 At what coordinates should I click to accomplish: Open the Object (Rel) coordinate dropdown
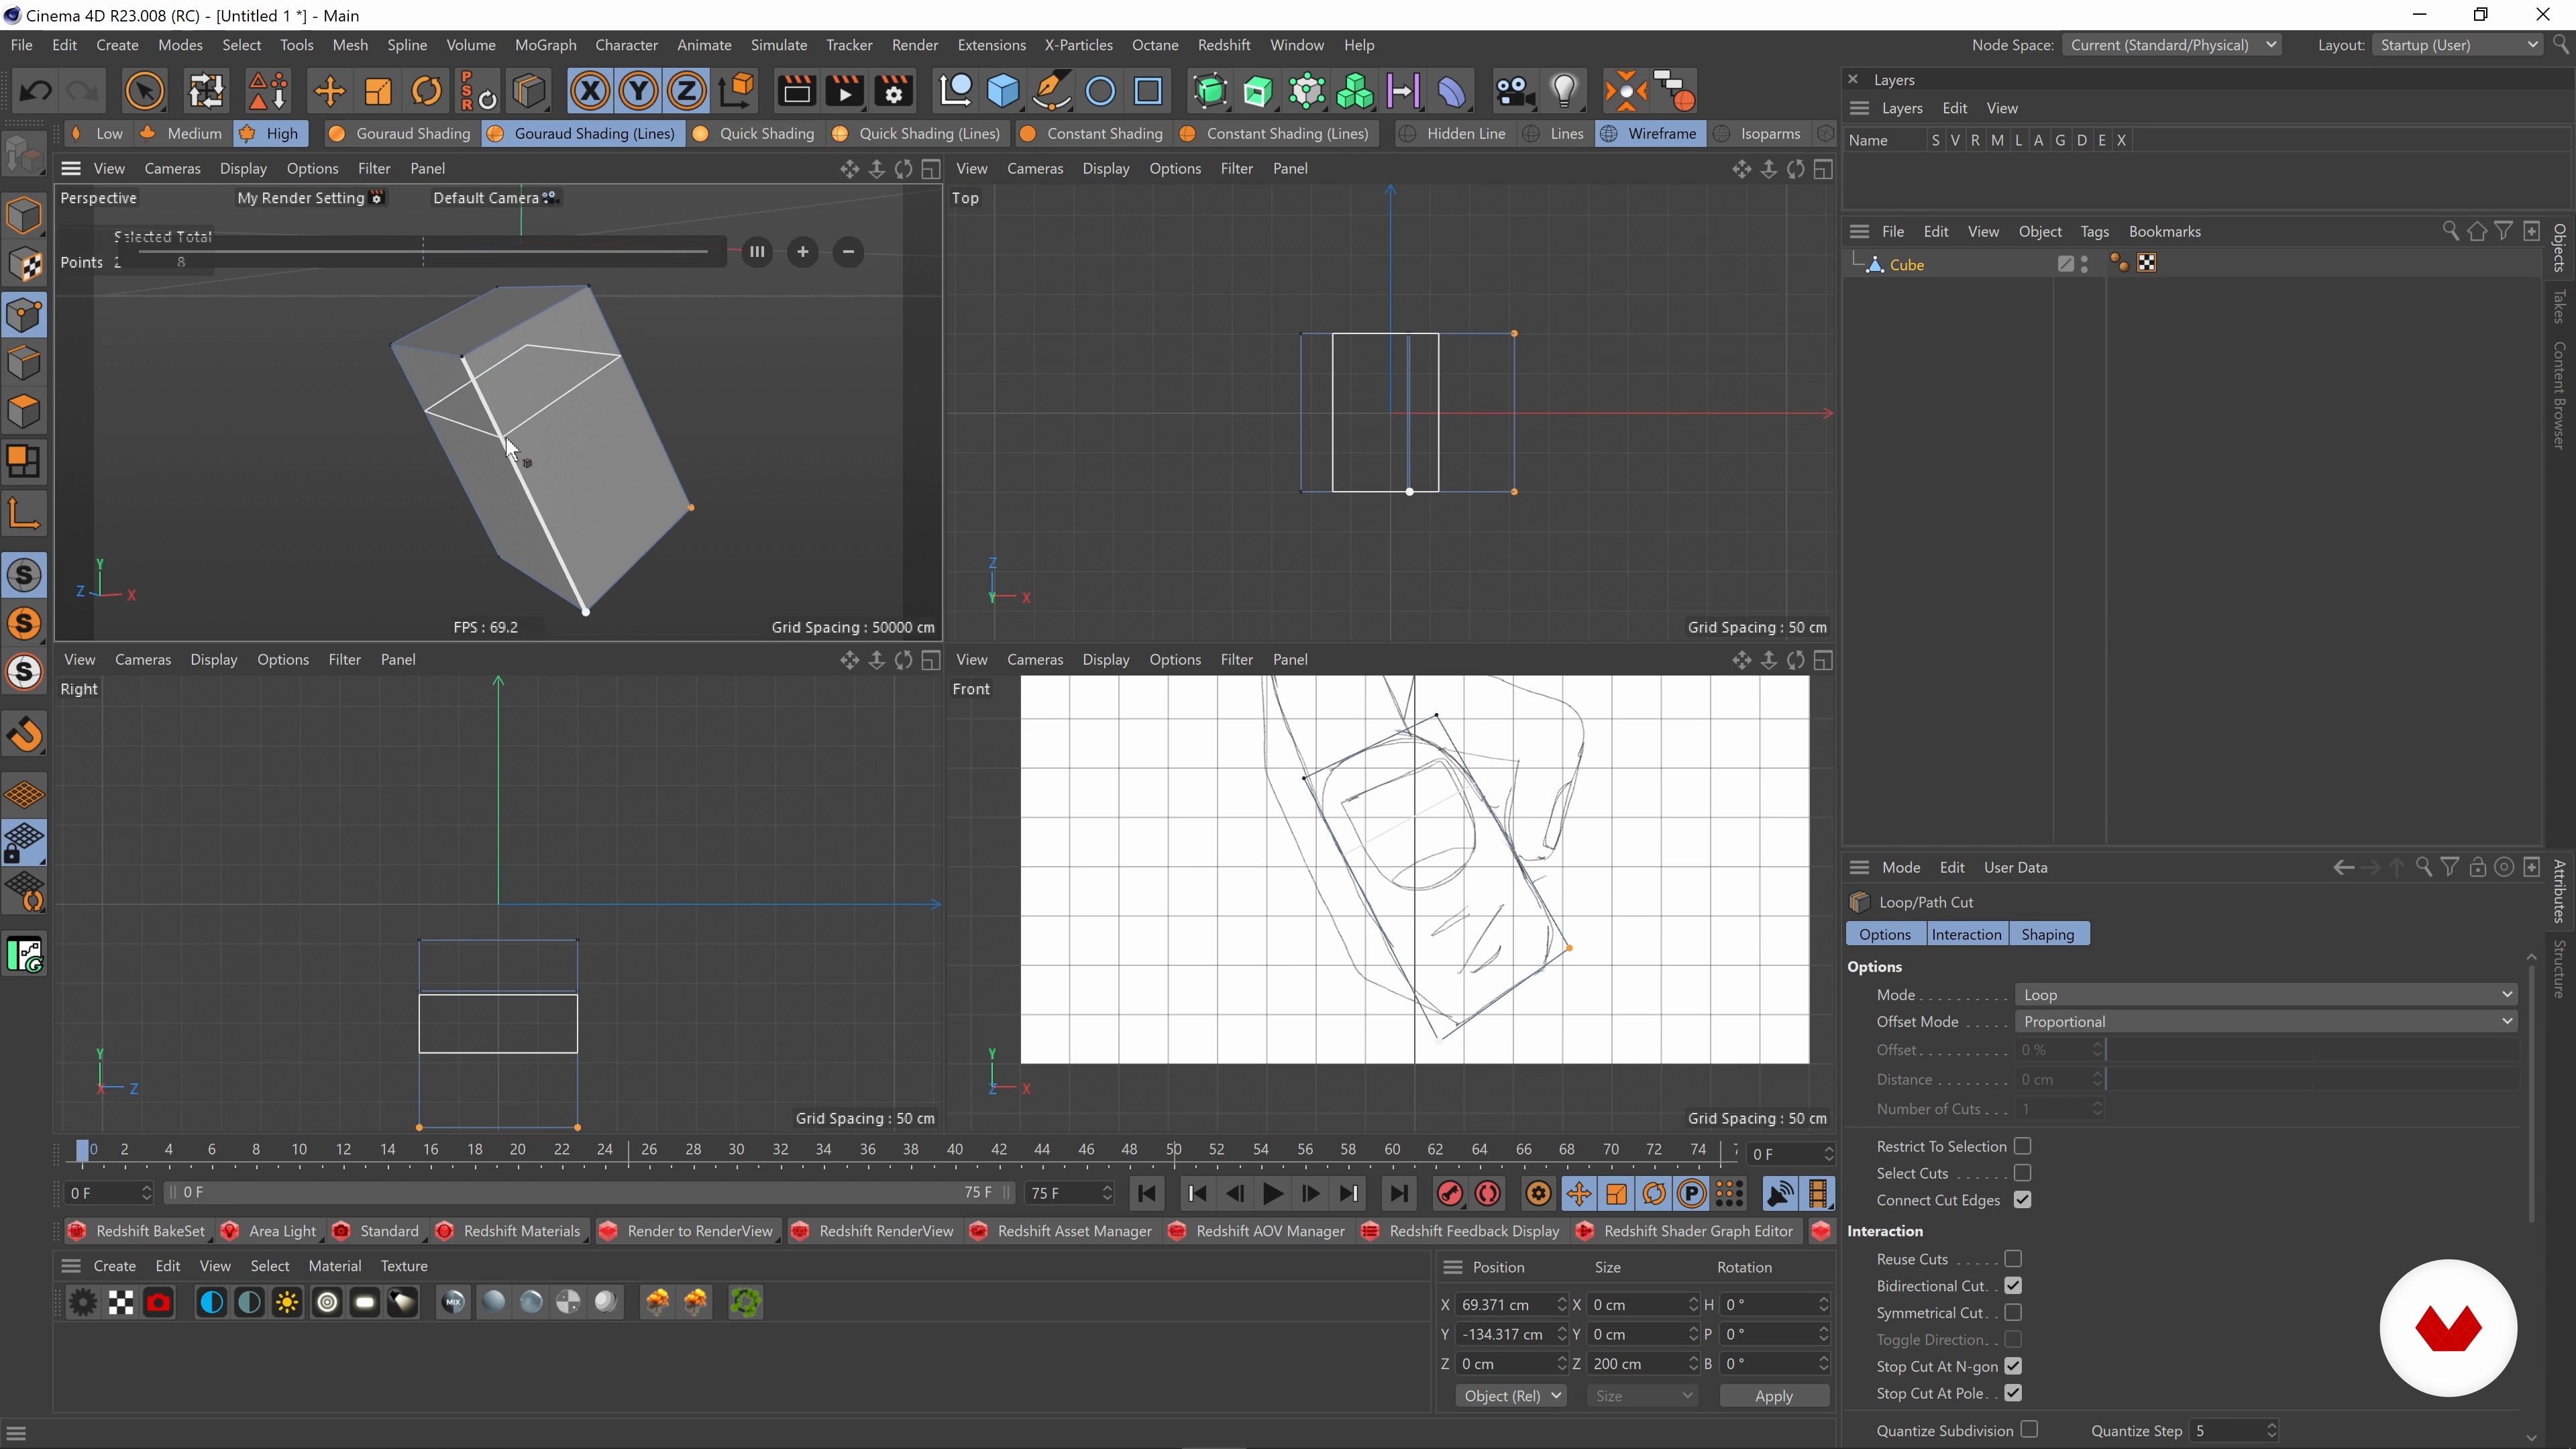click(x=1511, y=1396)
